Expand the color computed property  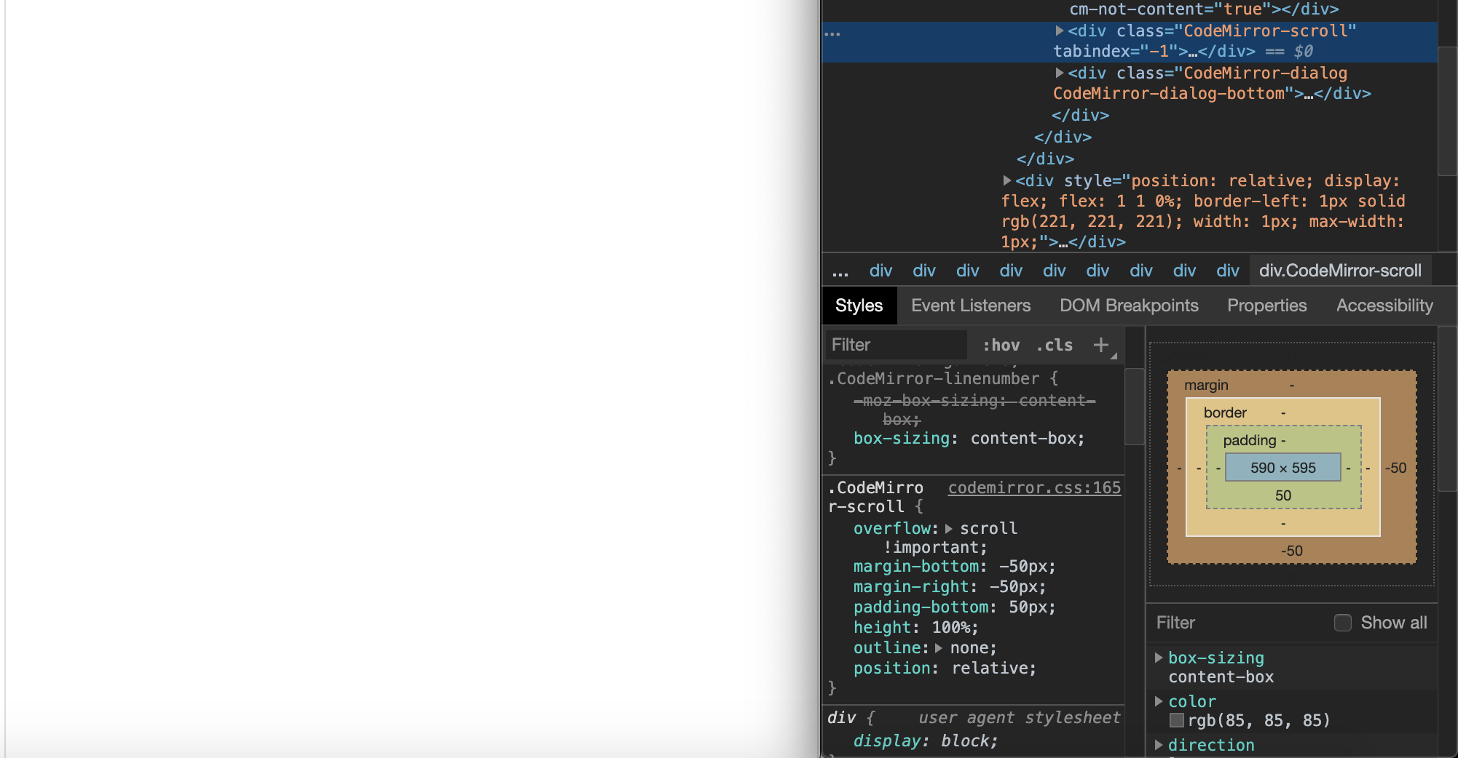tap(1159, 701)
